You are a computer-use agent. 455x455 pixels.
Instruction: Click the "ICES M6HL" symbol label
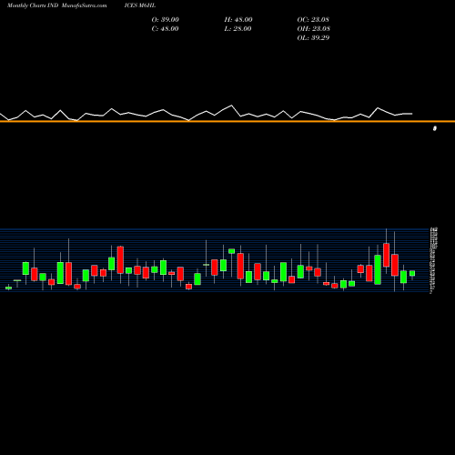click(140, 5)
